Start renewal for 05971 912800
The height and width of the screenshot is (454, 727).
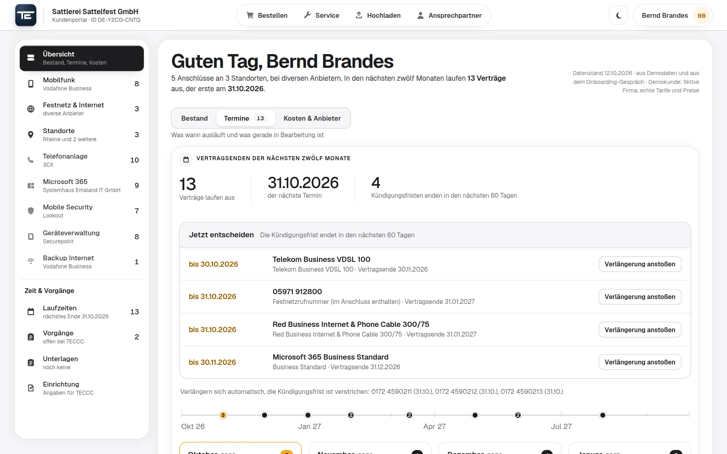pos(640,297)
